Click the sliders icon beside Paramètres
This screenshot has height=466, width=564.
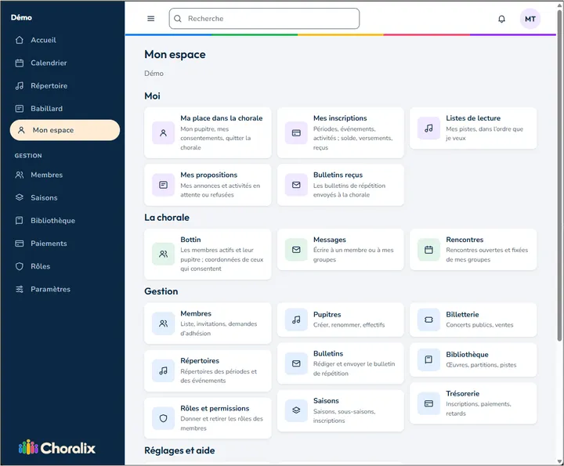pos(20,289)
